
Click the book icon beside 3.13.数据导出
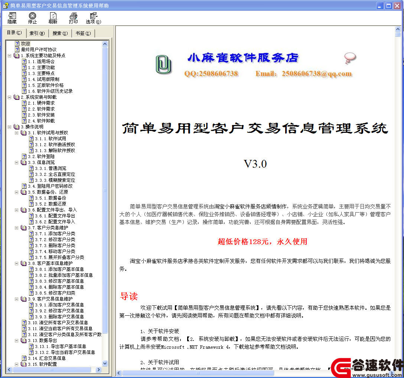coord(24,341)
